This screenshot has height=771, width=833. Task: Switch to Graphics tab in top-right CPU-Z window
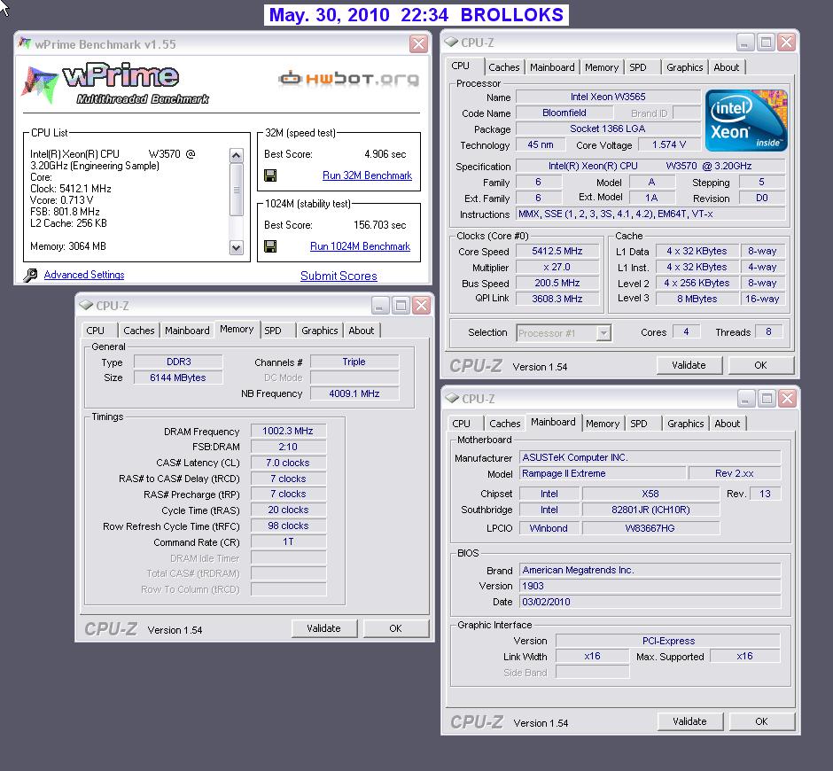pyautogui.click(x=685, y=67)
